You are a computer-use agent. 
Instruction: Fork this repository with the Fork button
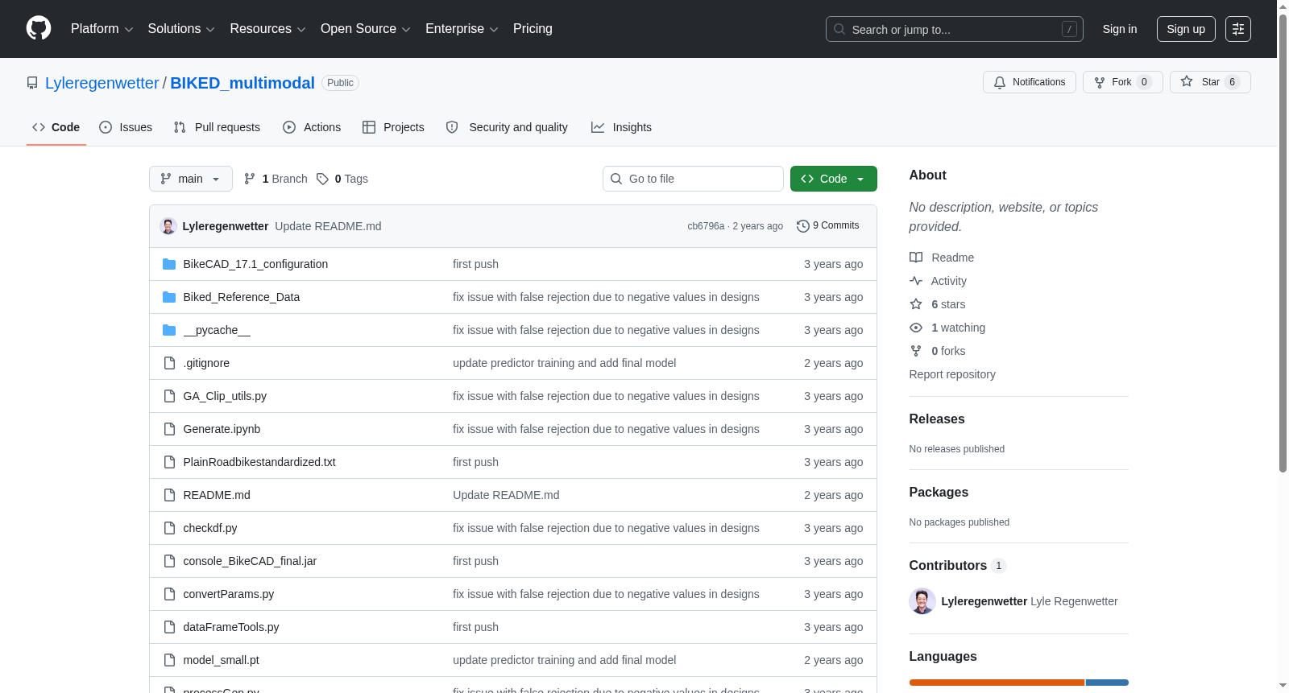[x=1123, y=82]
